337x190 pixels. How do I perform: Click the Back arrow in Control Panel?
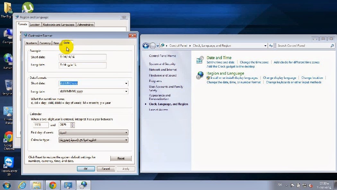pos(145,46)
